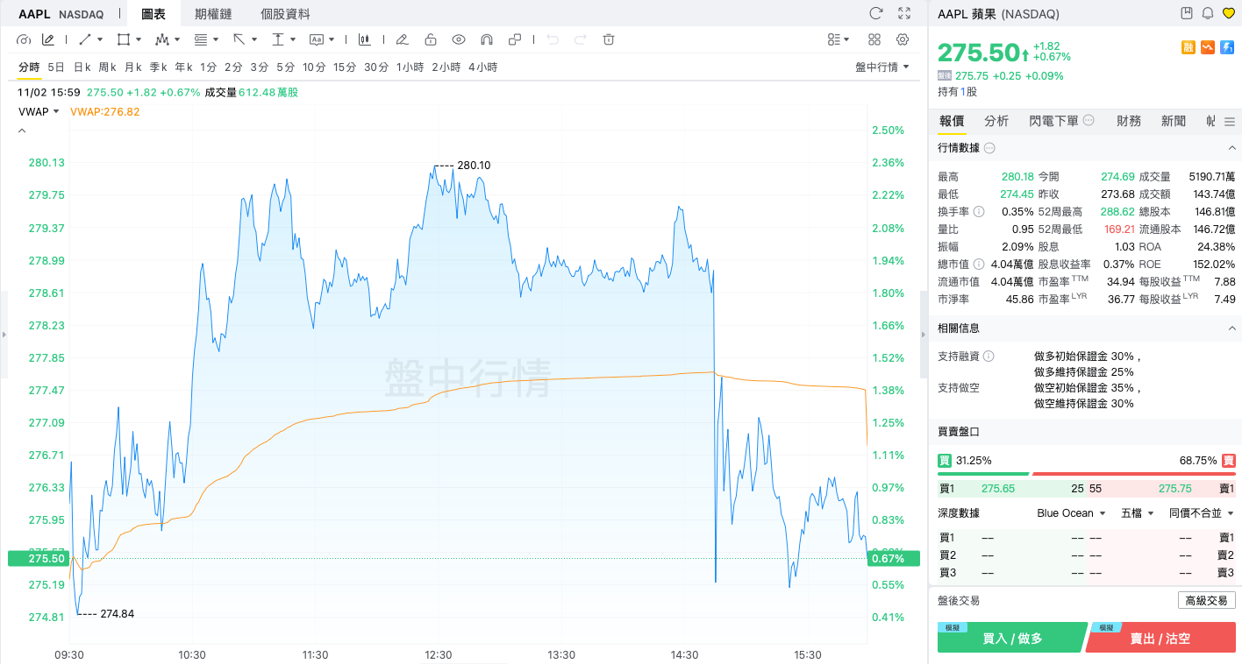Switch to the 期權鏈 tab
Screen dimensions: 1242x664
(213, 14)
